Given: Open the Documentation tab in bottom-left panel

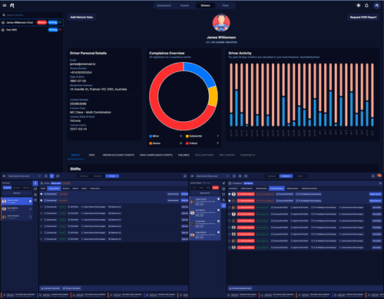Looking at the screenshot, I should pos(54,189).
